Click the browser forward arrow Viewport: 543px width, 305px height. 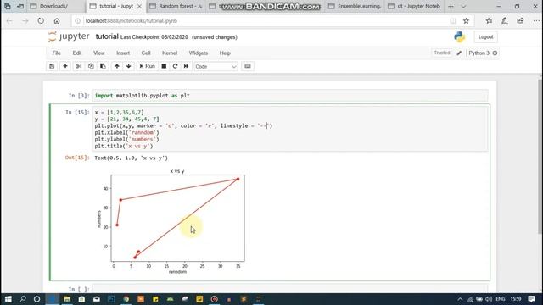25,20
